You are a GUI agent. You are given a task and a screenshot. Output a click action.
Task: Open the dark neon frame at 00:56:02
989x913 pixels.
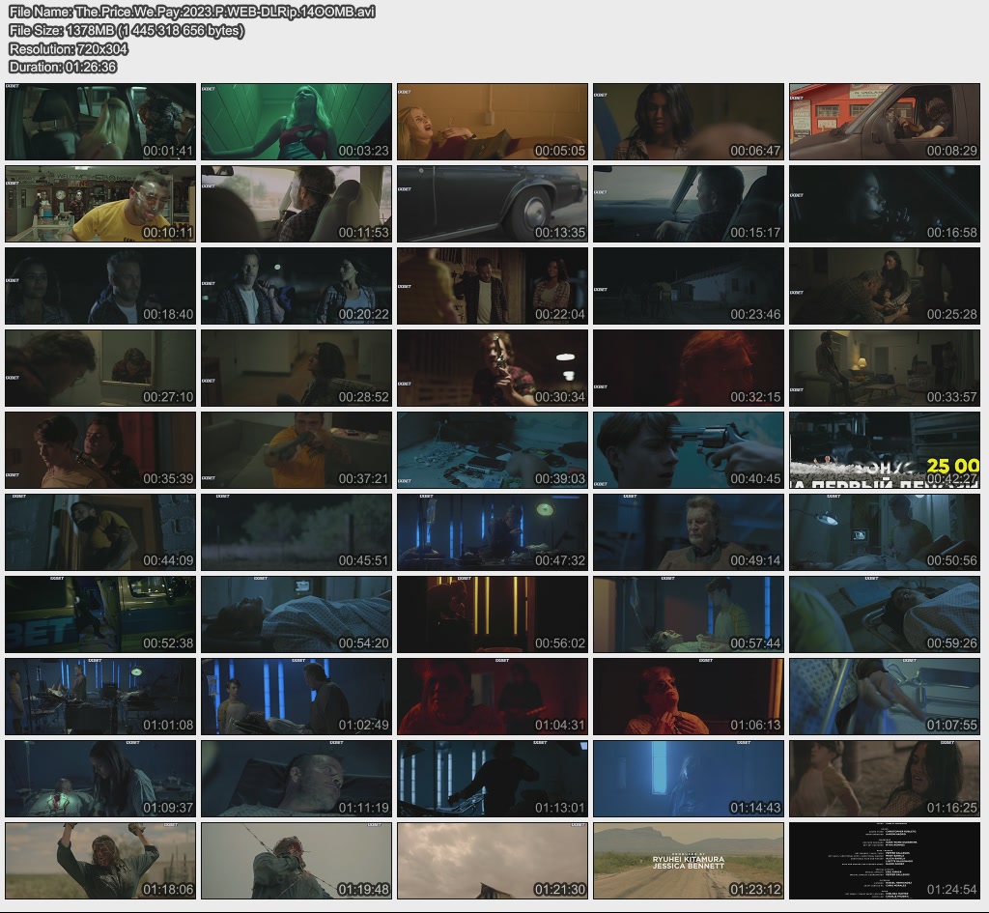492,614
